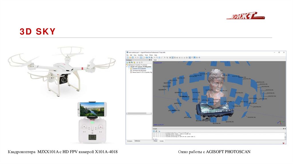Switch view to Dense Cloud mode
The image size is (293, 164).
(173, 57)
